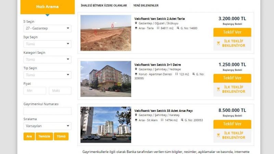
Task: Click Teklif Ver for the 33 Adet Arsa Payı listing
Action: pos(232,124)
